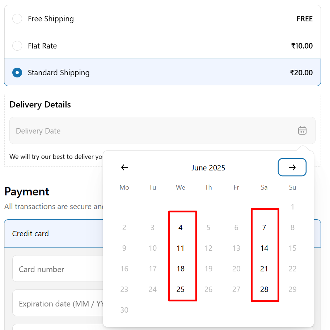Viewport: 330px width, 330px height.
Task: Select Saturday June 7 delivery date
Action: pos(264,228)
